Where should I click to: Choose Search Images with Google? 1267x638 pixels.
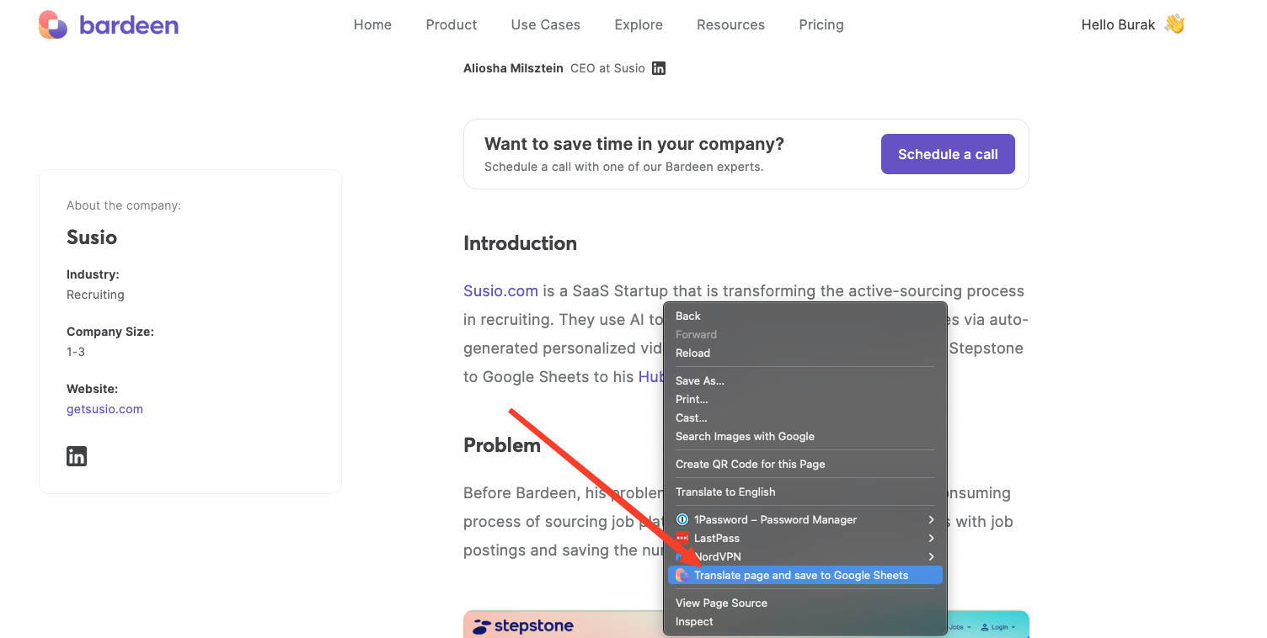tap(805, 437)
